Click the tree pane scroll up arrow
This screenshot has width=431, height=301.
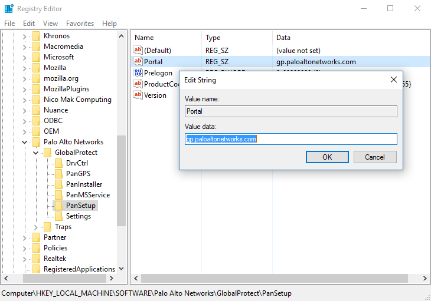pos(121,36)
